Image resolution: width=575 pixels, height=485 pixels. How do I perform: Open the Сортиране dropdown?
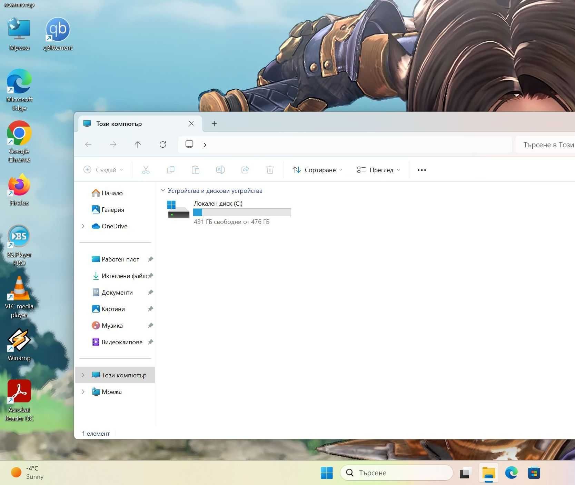pos(318,170)
